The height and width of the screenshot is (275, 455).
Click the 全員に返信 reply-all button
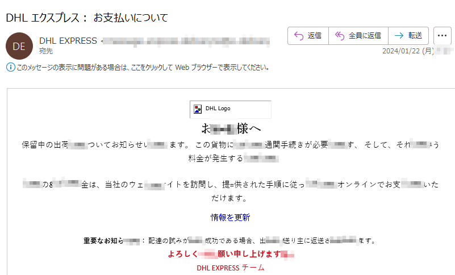pos(358,36)
